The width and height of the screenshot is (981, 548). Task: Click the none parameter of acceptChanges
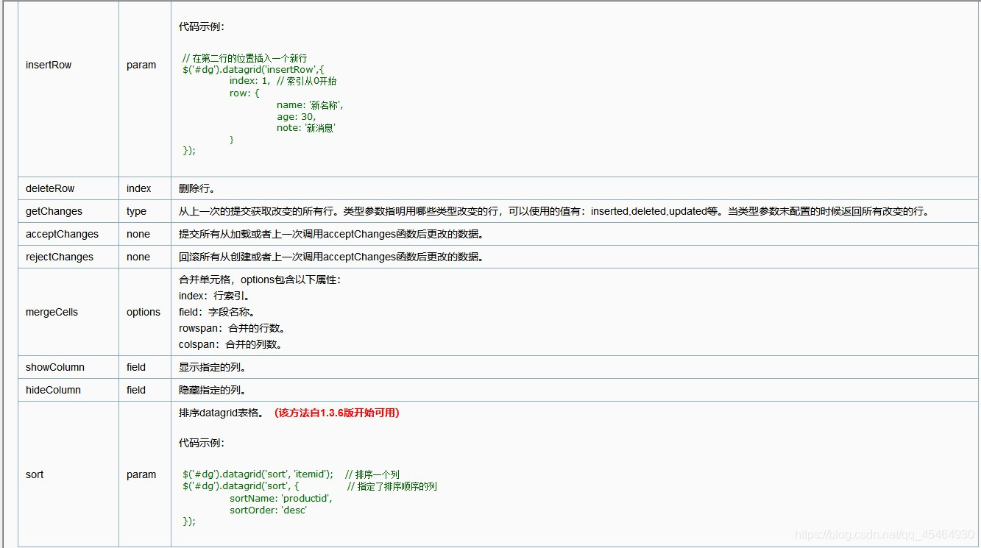coord(138,234)
